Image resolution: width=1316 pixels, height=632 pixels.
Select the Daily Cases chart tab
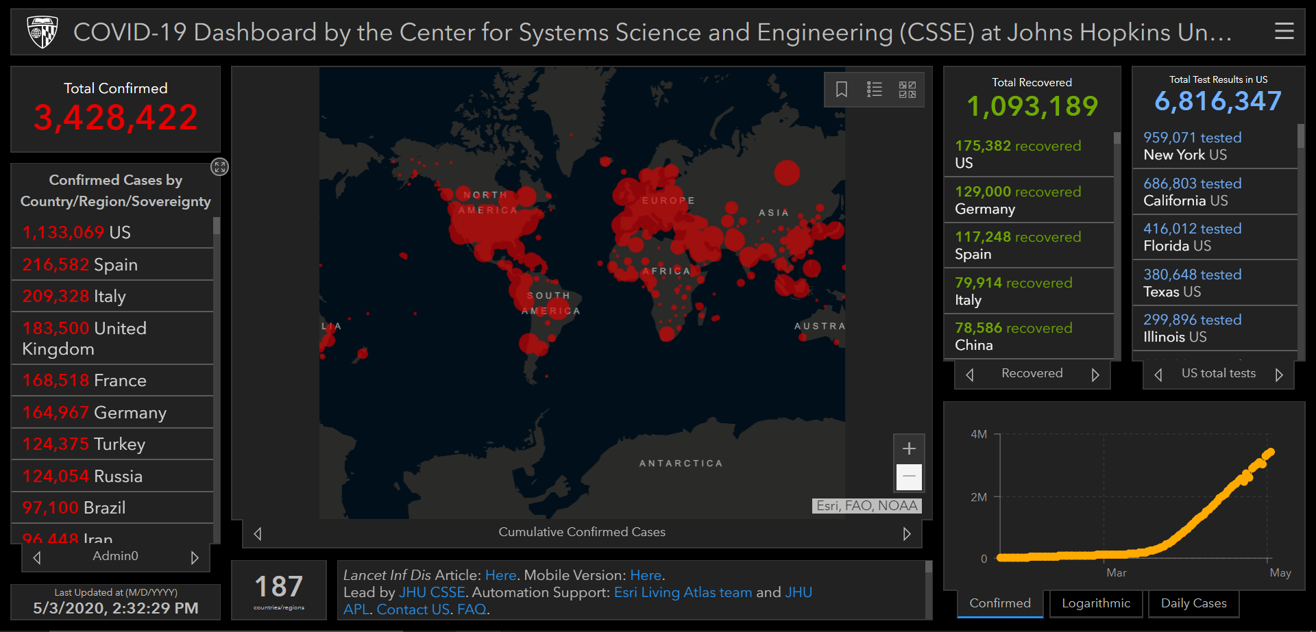tap(1193, 603)
